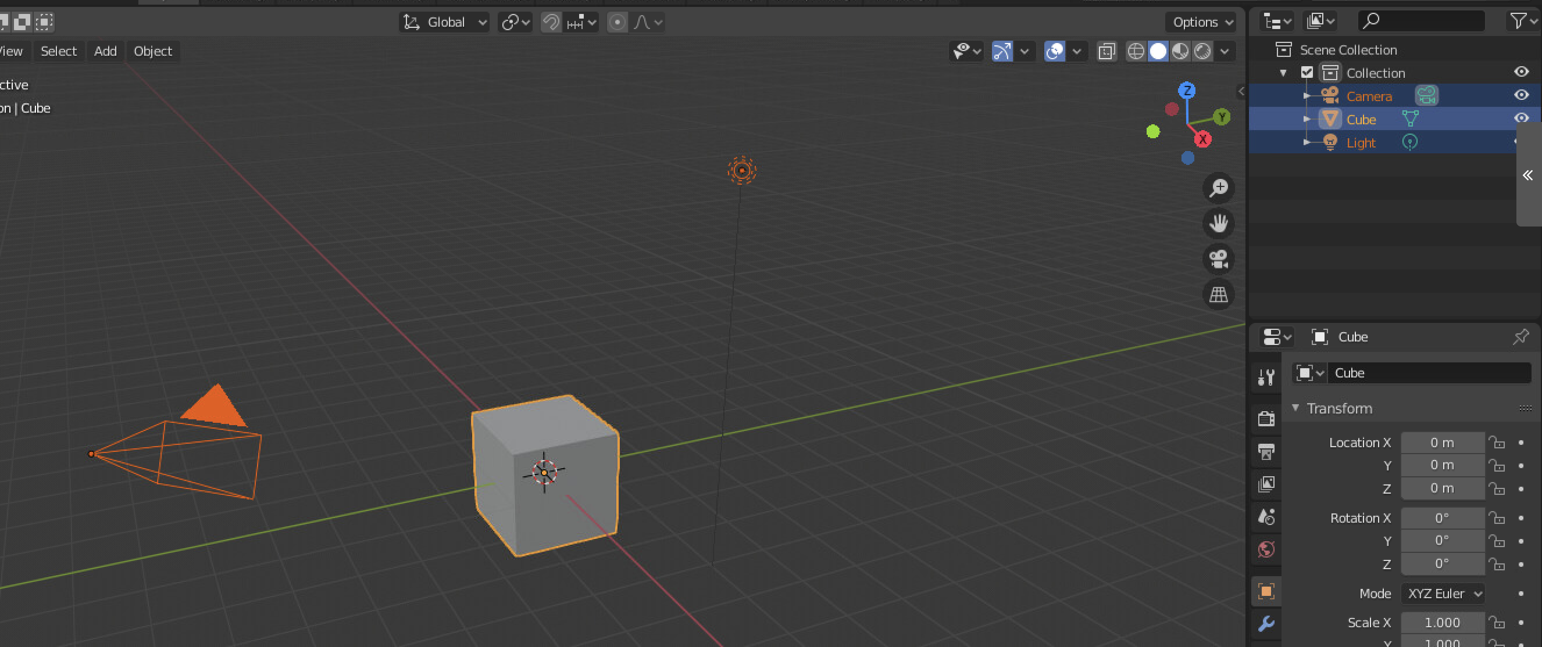
Task: Click Light data icon in outliner
Action: tap(1409, 142)
